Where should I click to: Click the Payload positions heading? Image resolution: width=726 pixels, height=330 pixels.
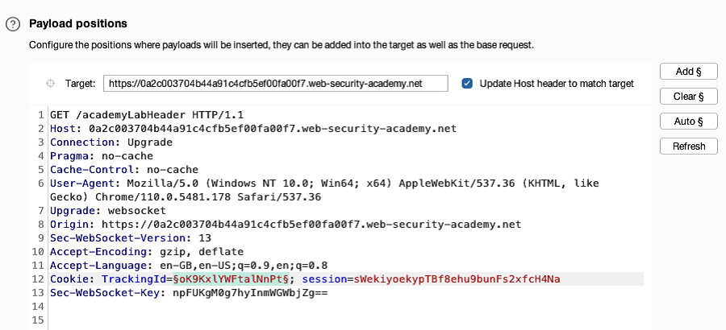[78, 23]
